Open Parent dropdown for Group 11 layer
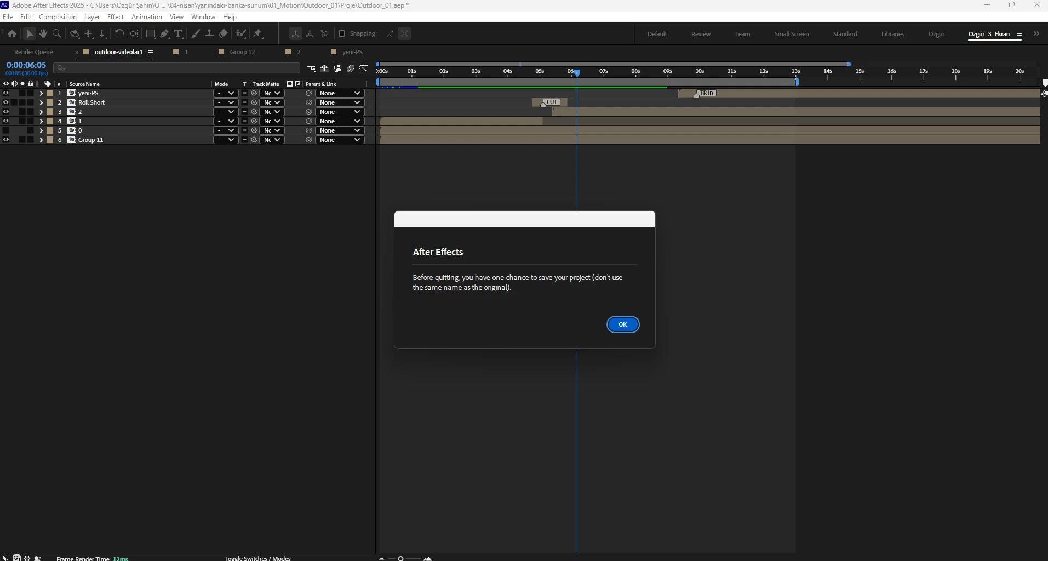Viewport: 1048px width, 561px height. [x=340, y=140]
